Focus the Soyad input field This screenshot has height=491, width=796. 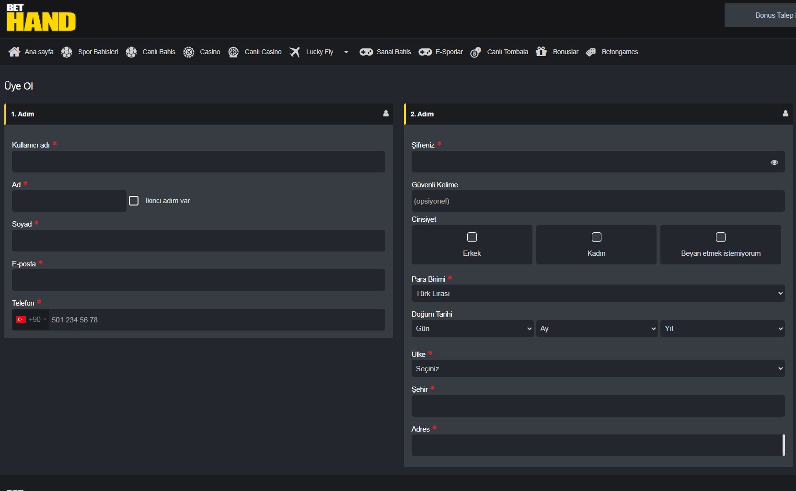click(x=198, y=240)
